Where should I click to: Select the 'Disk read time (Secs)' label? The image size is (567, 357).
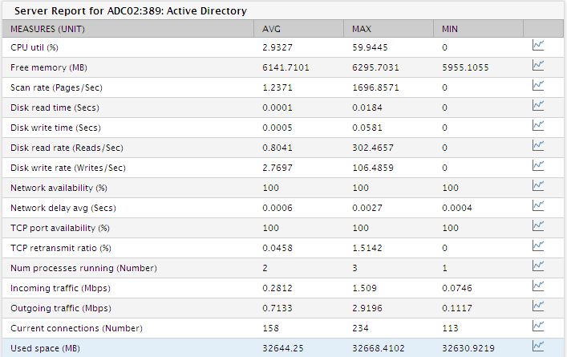pyautogui.click(x=55, y=108)
